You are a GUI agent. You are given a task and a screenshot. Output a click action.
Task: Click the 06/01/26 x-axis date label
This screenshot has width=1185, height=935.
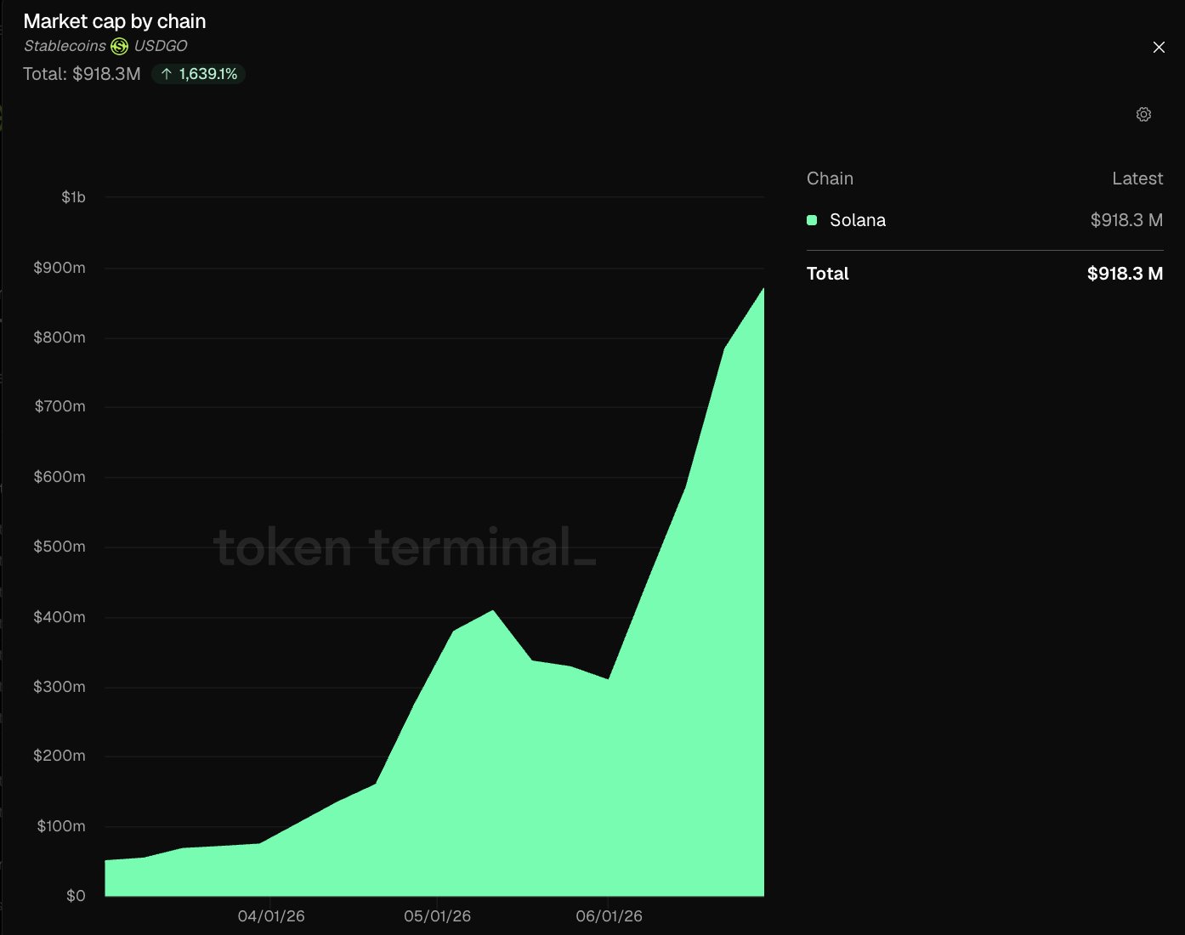(609, 916)
